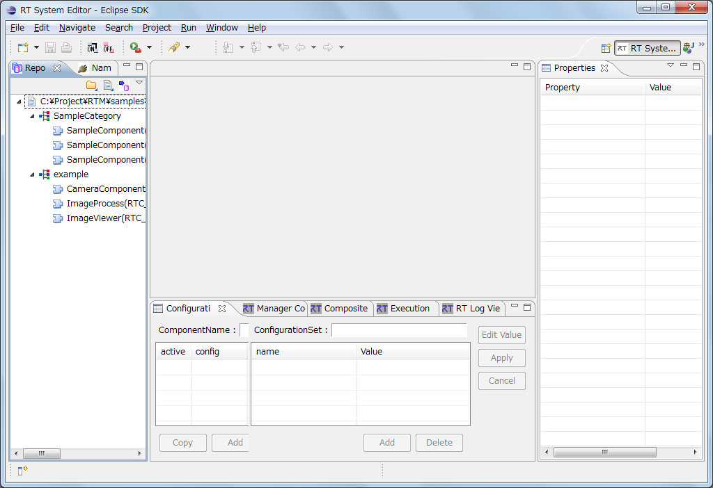Click the folder icon in Repo view toolbar
This screenshot has width=713, height=488.
click(x=91, y=85)
